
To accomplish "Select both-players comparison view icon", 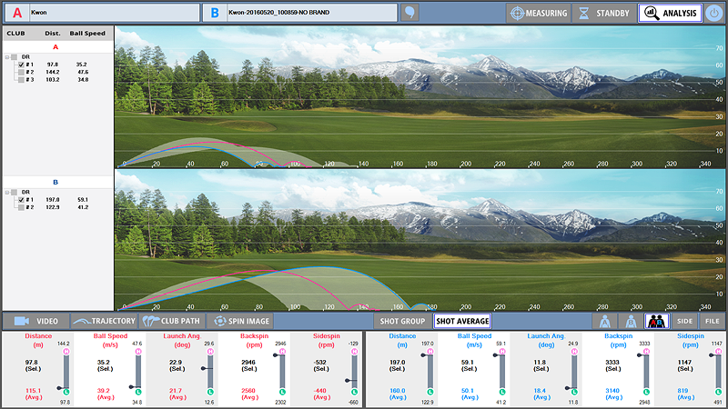I will pos(657,321).
